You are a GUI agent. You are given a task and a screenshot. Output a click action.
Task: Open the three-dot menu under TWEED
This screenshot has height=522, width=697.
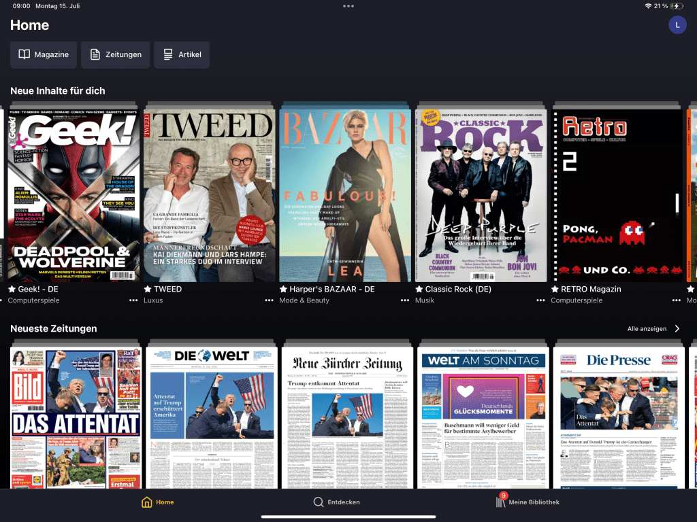tap(270, 300)
